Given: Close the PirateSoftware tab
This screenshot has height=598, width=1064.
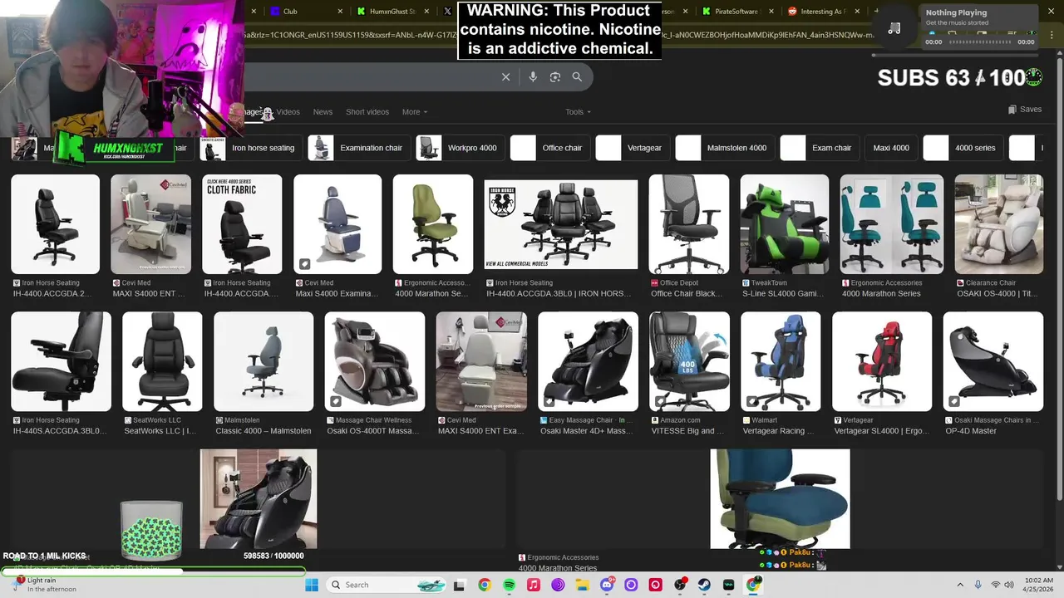Looking at the screenshot, I should coord(771,12).
